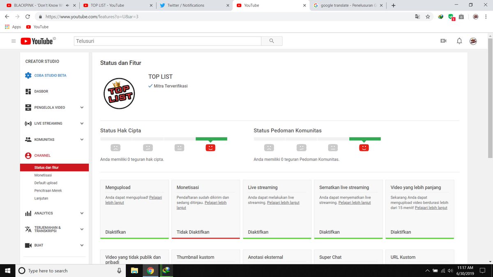
Task: Open the notifications bell
Action: pyautogui.click(x=459, y=41)
